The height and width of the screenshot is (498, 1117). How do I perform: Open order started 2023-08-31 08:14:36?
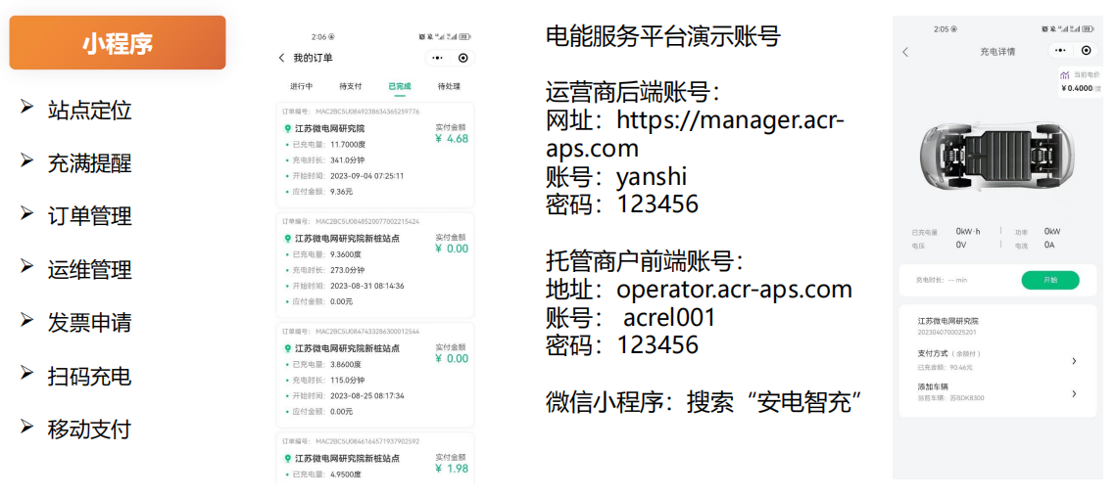click(x=375, y=264)
